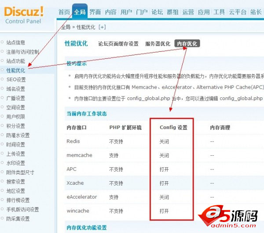Click 打开 config value in wincache row

coord(164,211)
